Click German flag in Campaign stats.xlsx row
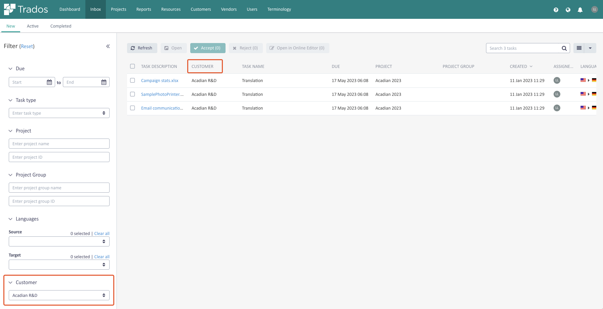Screen dimensions: 603x309 (594, 80)
